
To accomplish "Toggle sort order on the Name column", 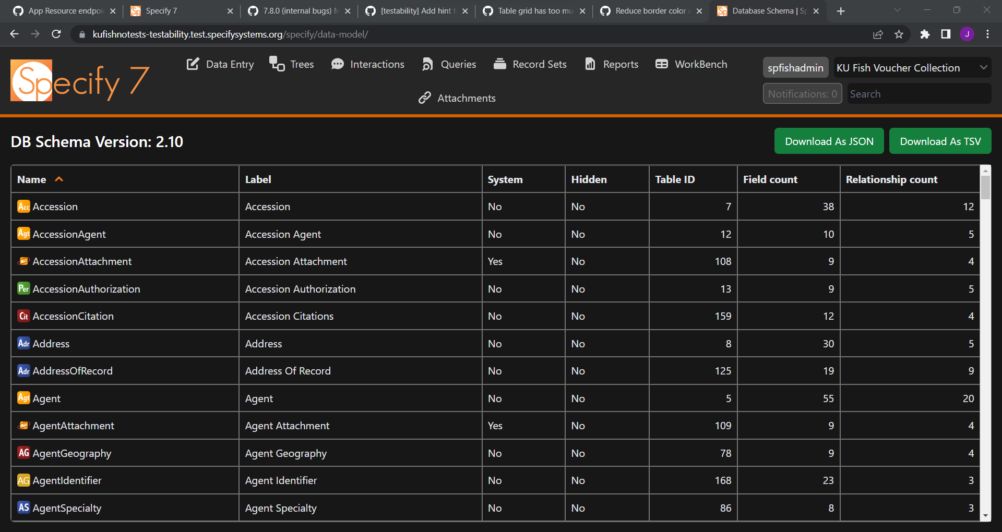I will (40, 179).
